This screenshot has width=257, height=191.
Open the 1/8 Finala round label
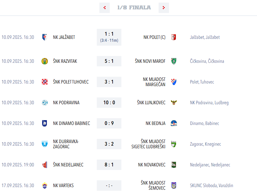[x=134, y=8]
